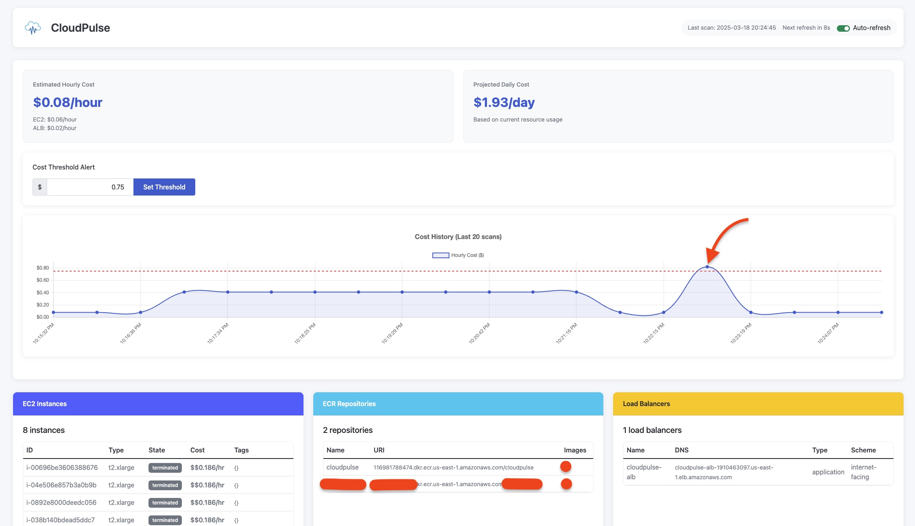Toggle the Auto-refresh switch off
This screenshot has height=526, width=915.
tap(843, 28)
